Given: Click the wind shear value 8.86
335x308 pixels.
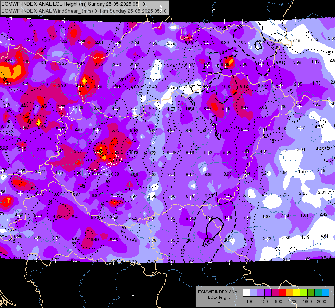Looking at the screenshot, I should click(x=243, y=64).
